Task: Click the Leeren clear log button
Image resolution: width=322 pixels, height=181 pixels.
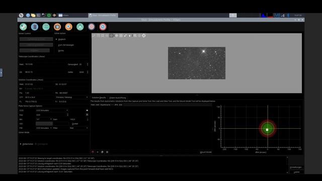Action: 296,172
